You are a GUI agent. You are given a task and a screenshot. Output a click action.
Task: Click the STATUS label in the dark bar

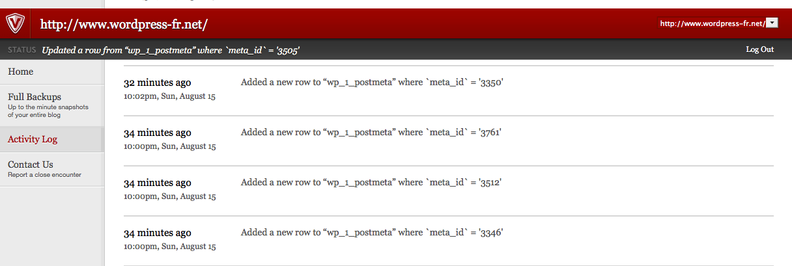21,50
